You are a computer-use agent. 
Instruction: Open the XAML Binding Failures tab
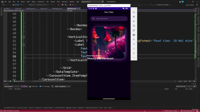(x=92, y=108)
